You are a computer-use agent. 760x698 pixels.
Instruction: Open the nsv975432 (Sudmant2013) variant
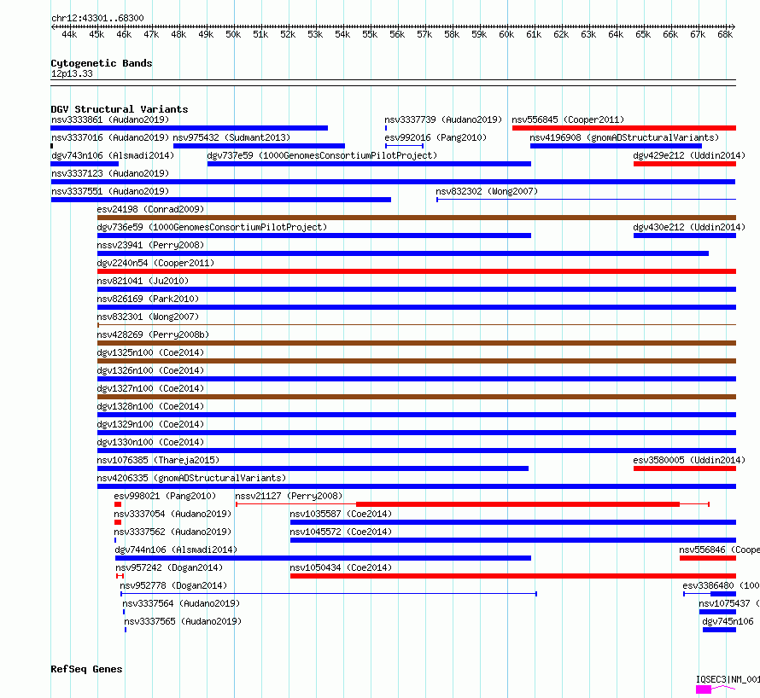259,146
